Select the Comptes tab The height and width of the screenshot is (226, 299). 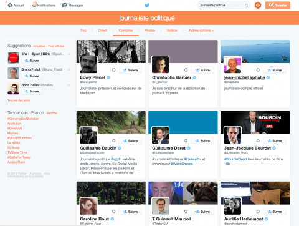point(126,31)
